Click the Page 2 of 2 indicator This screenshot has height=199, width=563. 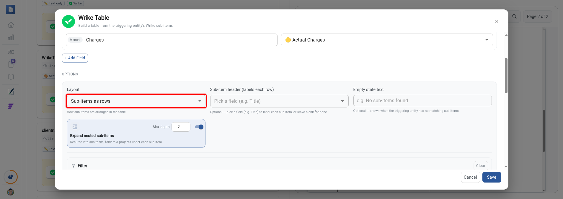coord(538,16)
